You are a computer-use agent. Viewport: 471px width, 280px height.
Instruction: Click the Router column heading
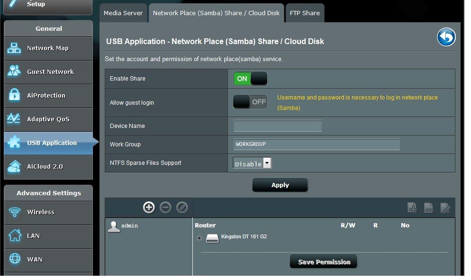[205, 226]
